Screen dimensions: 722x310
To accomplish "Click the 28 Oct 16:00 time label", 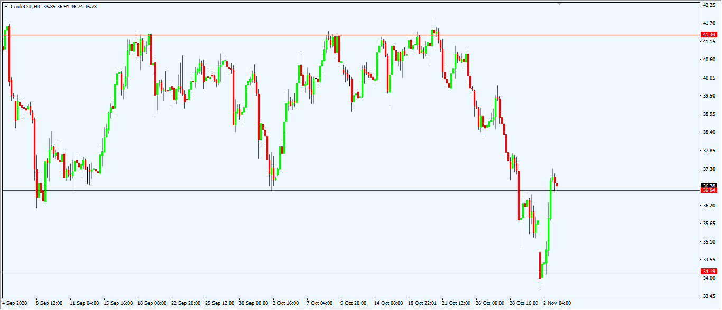I will click(524, 303).
